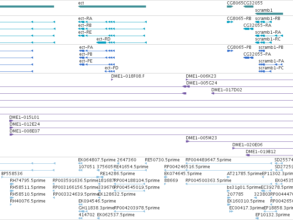The width and height of the screenshot is (293, 220).
Task: Select the DME1-019B12 clone label
Action: pos(261,152)
